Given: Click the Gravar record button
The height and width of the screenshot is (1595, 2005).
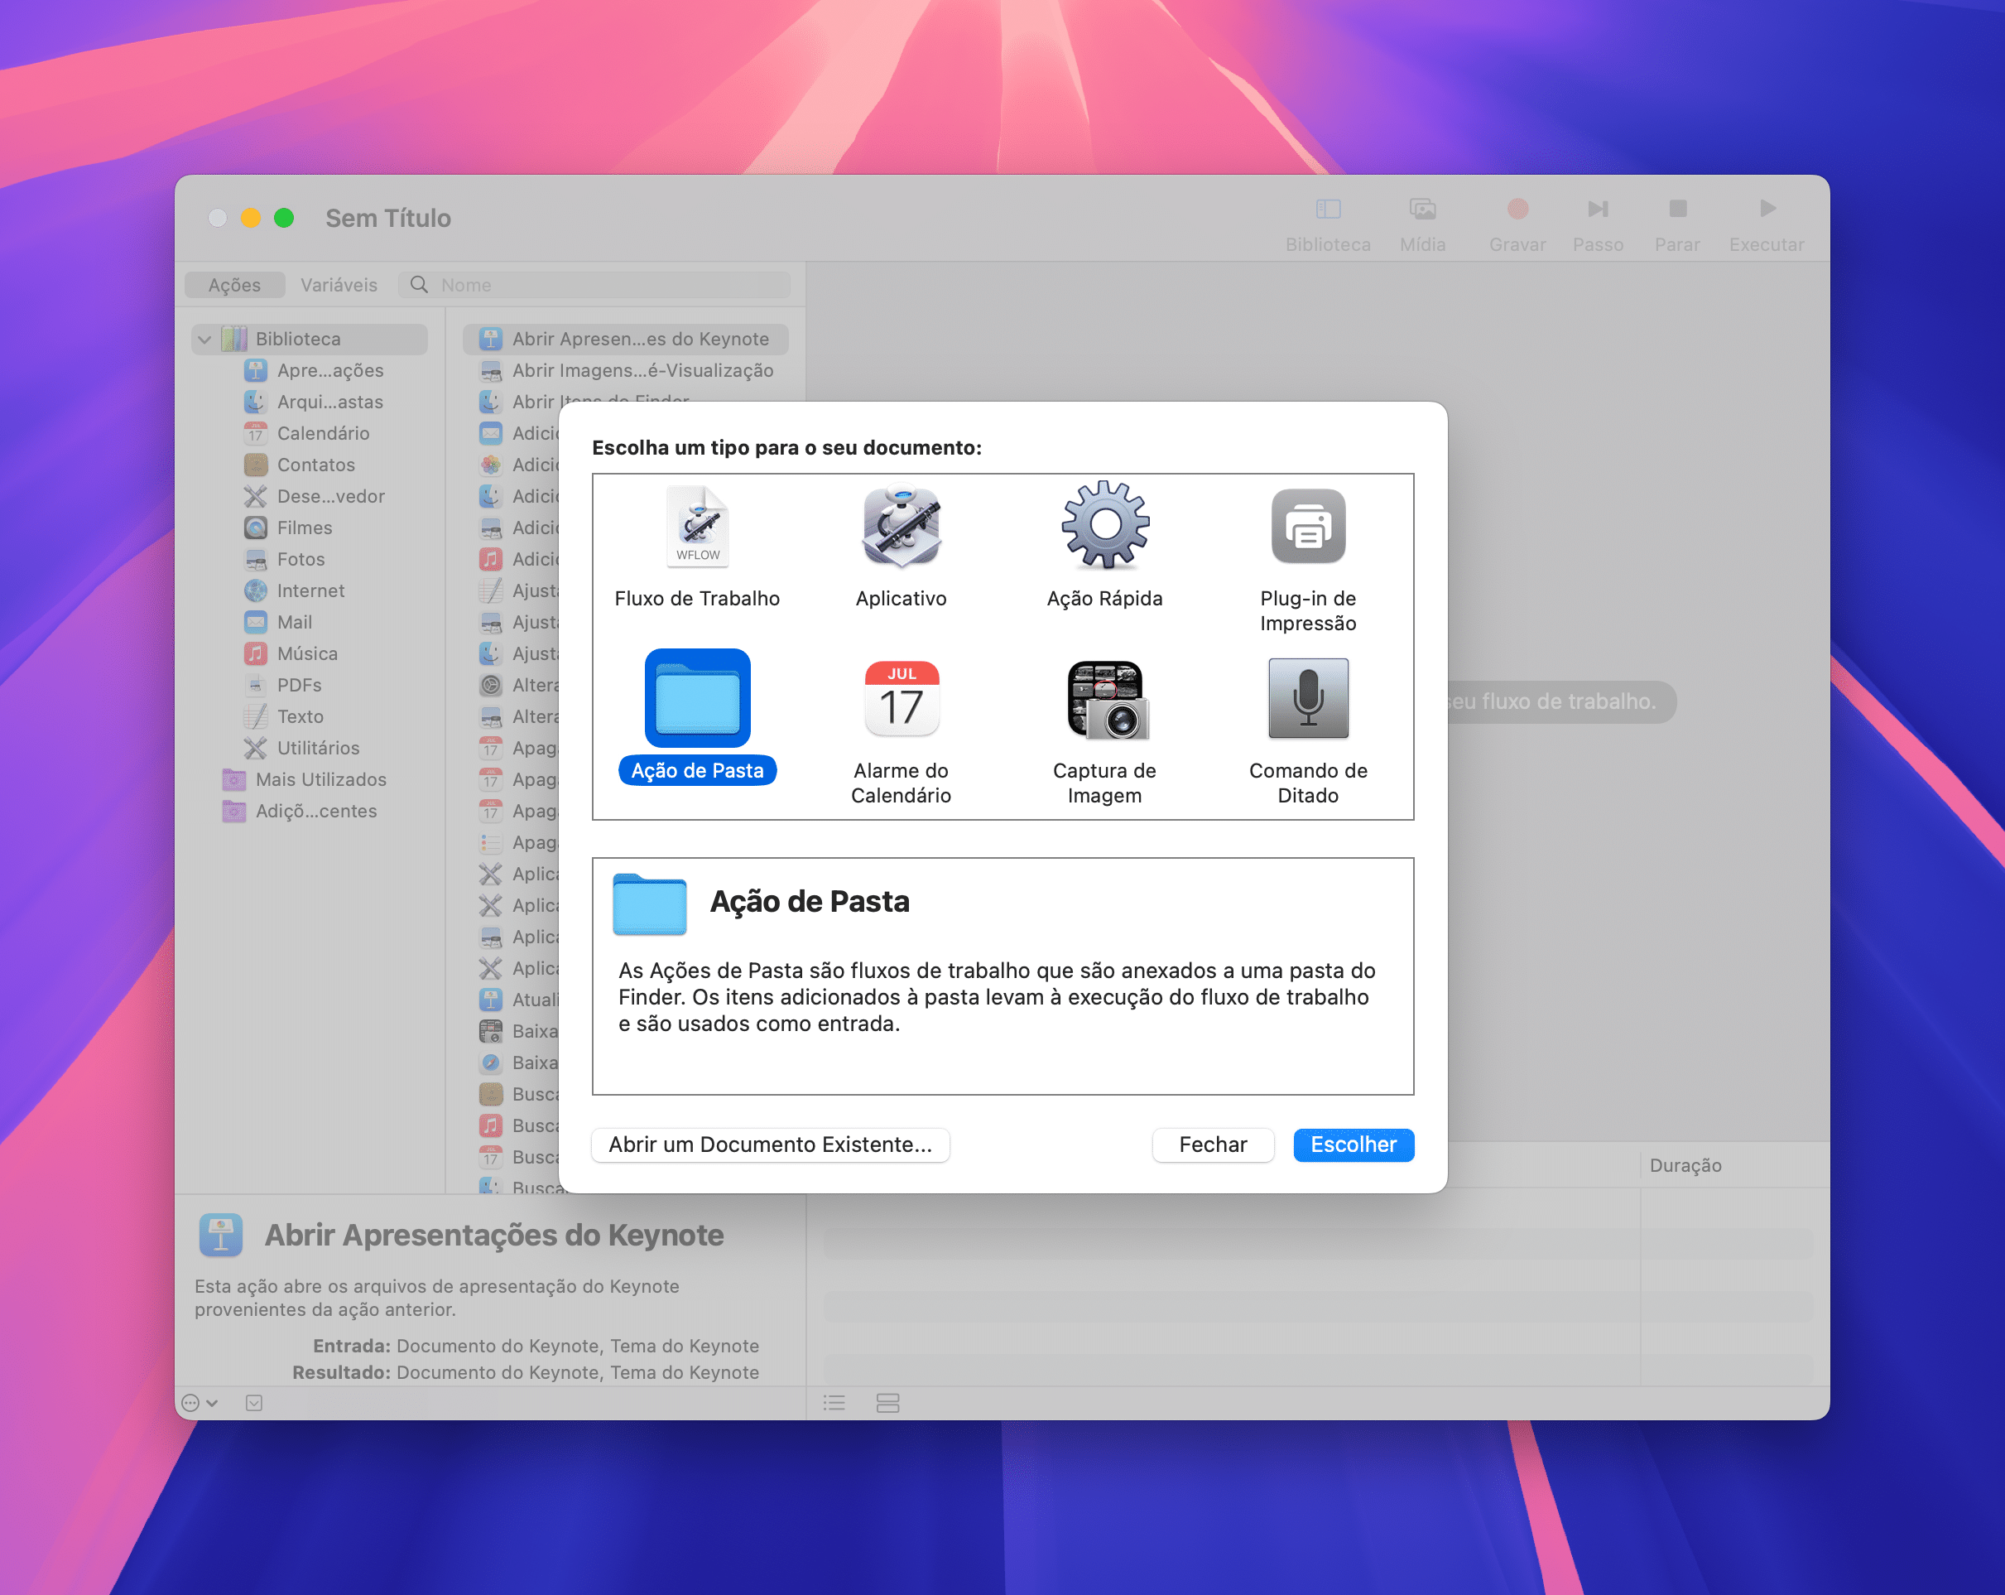Looking at the screenshot, I should 1517,224.
